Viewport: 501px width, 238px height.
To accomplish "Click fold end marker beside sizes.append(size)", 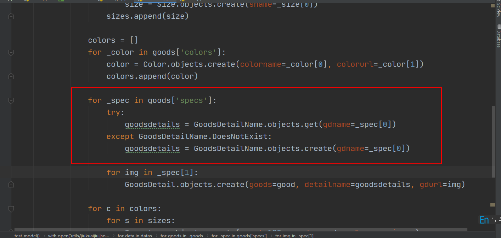I will [x=11, y=16].
